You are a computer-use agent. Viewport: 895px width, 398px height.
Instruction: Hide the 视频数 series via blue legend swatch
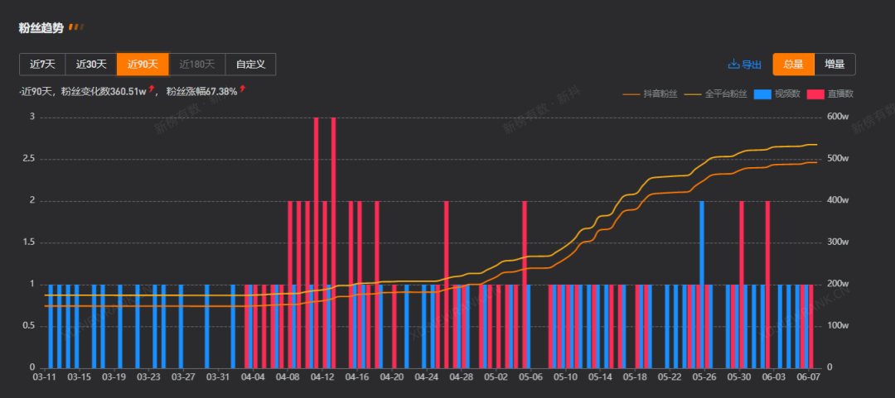(x=762, y=94)
